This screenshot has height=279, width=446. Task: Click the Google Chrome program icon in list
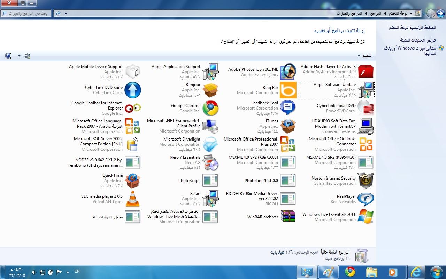210,108
